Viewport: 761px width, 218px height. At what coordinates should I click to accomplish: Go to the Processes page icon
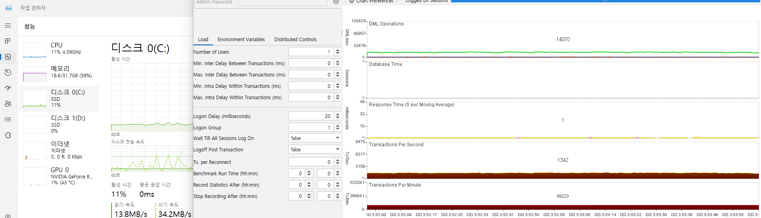click(x=8, y=41)
